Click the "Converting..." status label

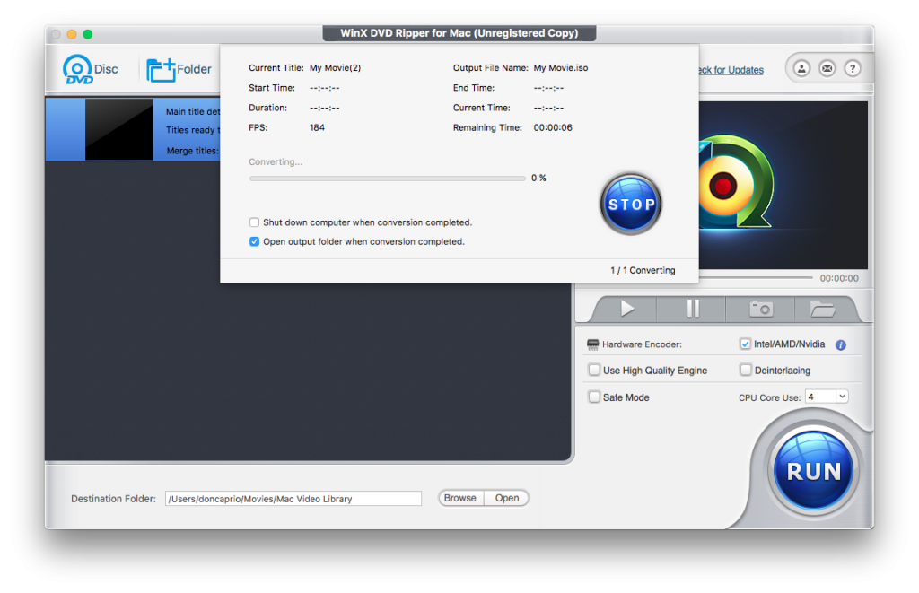[x=276, y=161]
